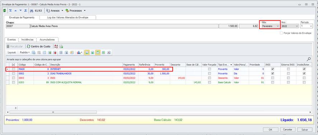This screenshot has height=135, width=318.
Task: Click the Anexos paperclip documents icon
Action: click(x=48, y=10)
